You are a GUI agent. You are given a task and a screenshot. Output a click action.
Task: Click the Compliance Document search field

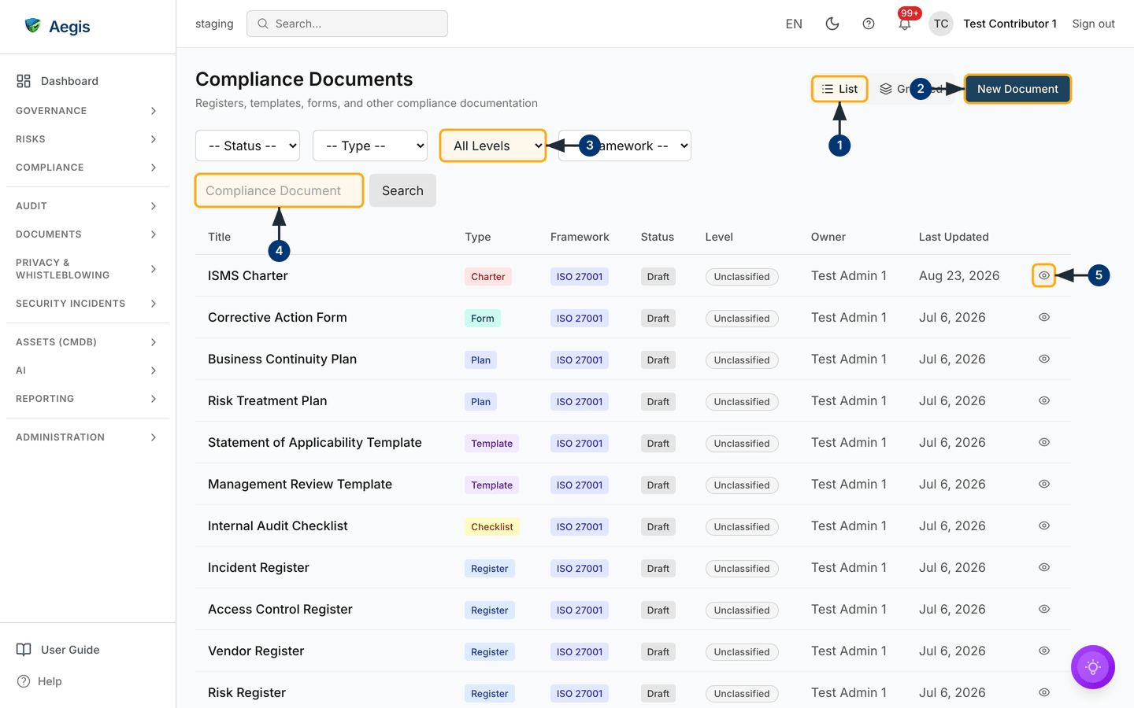279,190
